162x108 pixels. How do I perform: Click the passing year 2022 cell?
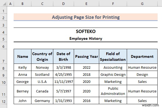(x=87, y=67)
